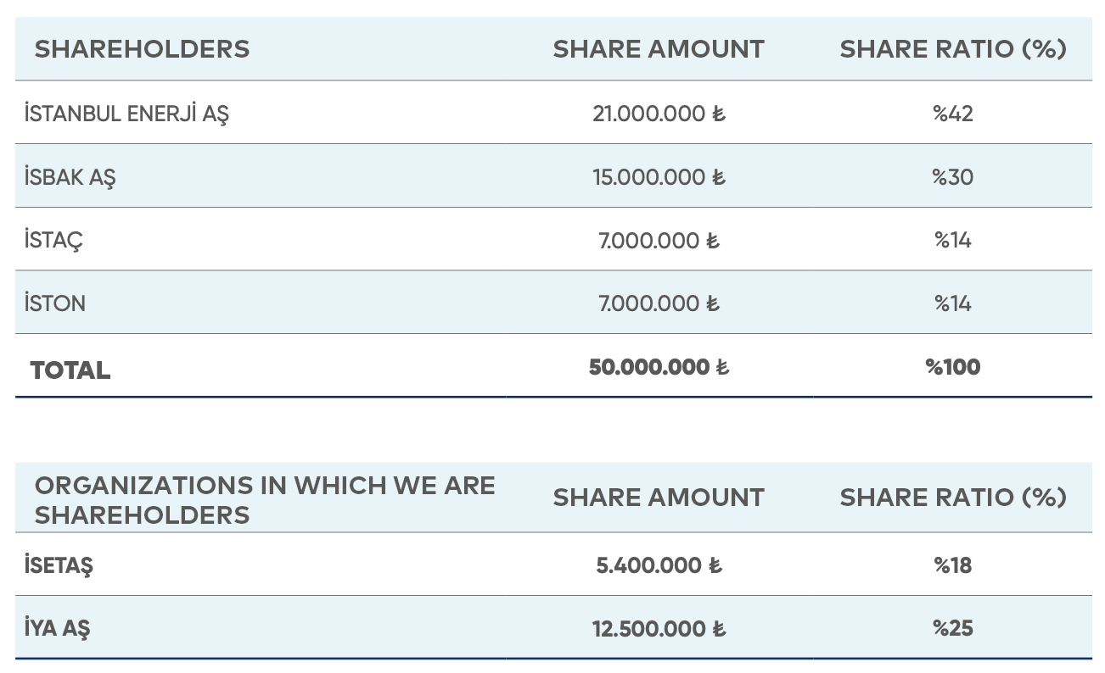Select the İYA AŞ organization name
Screen dimensions: 1105x673
coord(58,629)
